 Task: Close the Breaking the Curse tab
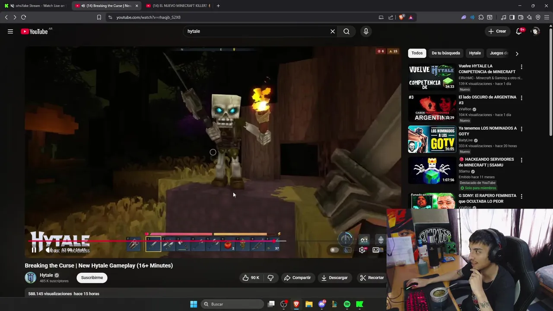tap(137, 6)
